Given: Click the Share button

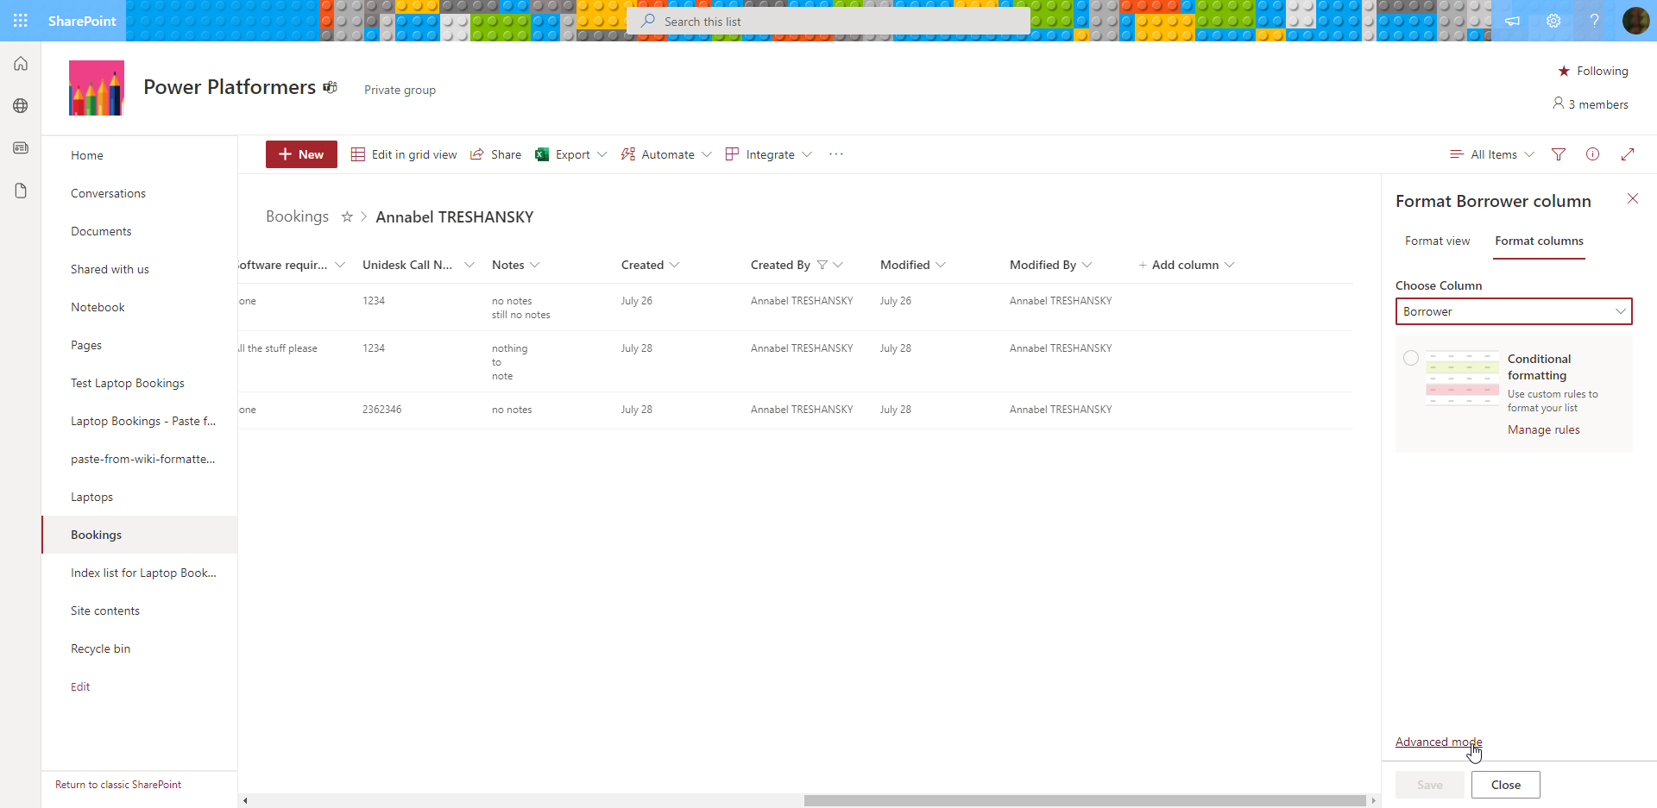Looking at the screenshot, I should coord(495,154).
